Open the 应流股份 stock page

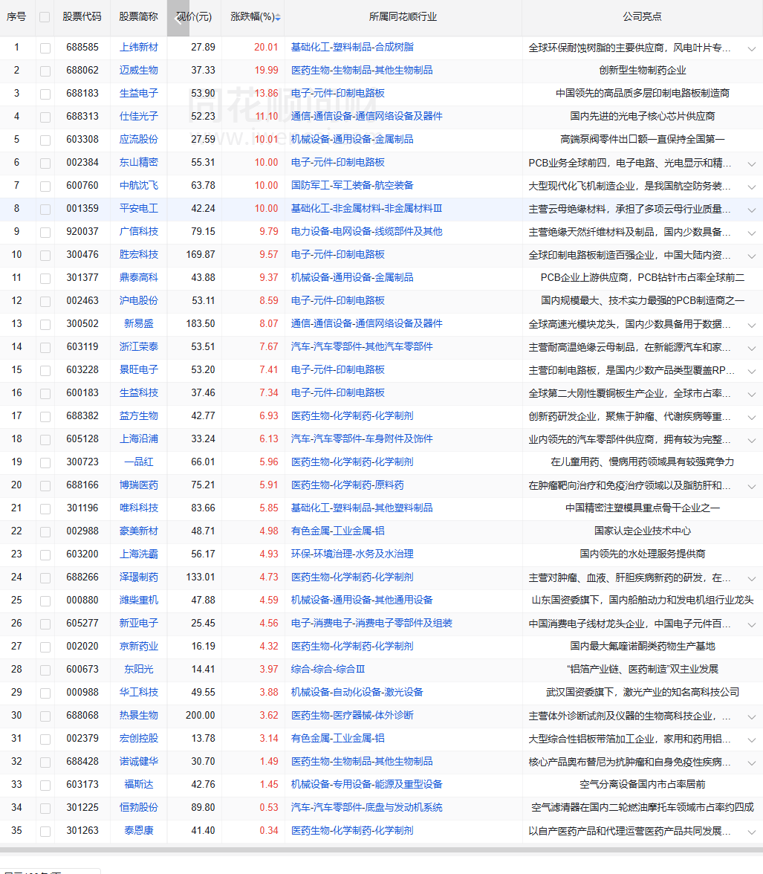(139, 140)
